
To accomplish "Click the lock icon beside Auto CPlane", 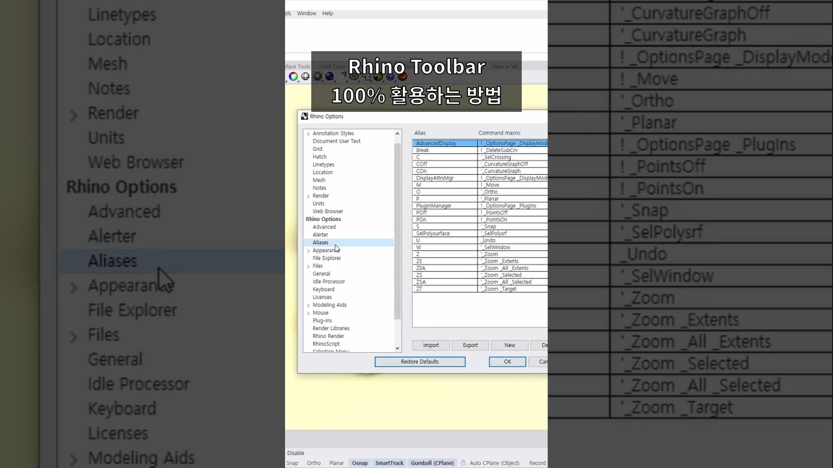I will pyautogui.click(x=463, y=463).
